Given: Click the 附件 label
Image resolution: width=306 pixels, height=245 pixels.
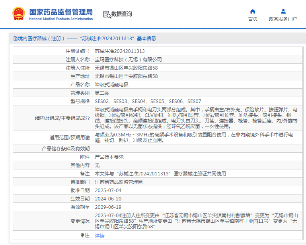Looking at the screenshot, I should pos(85,157).
